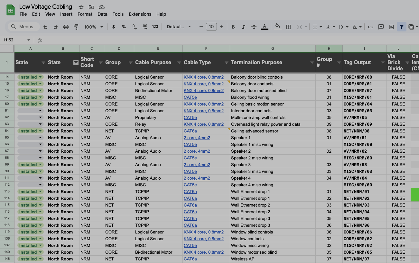Click the Undo arrow icon

pos(45,27)
